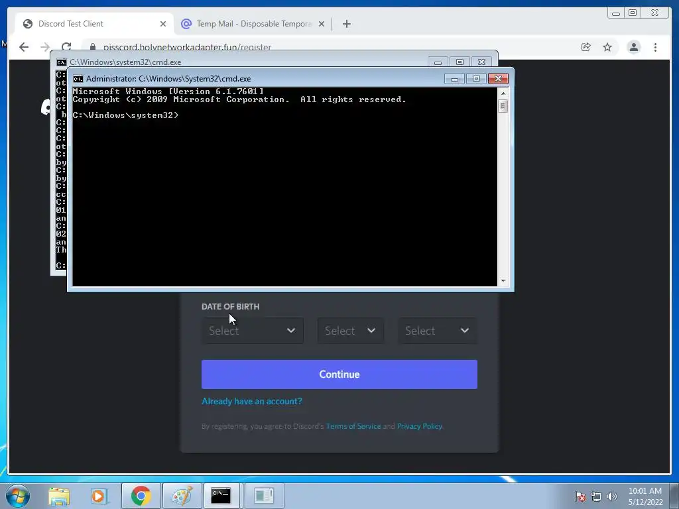The image size is (679, 509).
Task: Click the network tray icon
Action: pyautogui.click(x=596, y=496)
